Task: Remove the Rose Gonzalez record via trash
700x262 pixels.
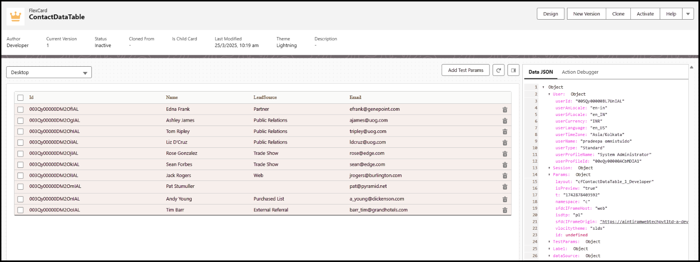Action: pos(504,154)
